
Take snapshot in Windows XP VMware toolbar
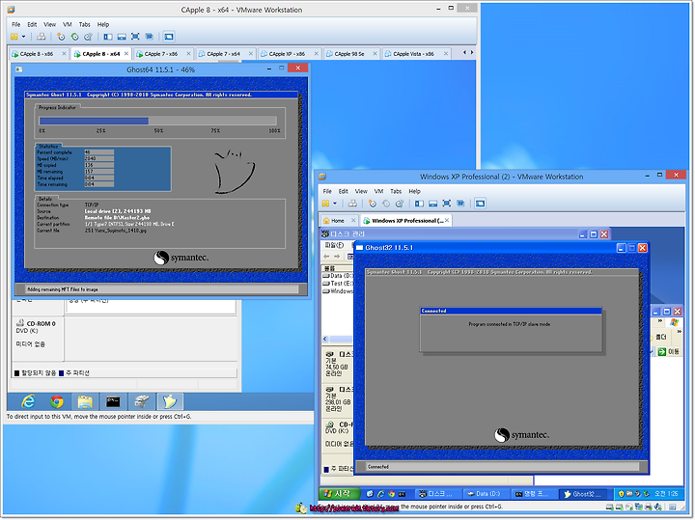(373, 204)
